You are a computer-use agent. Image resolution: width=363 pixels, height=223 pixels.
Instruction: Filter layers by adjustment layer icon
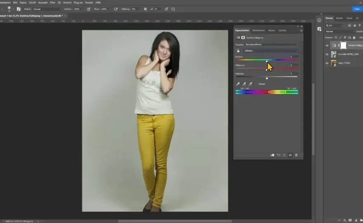coord(354,25)
